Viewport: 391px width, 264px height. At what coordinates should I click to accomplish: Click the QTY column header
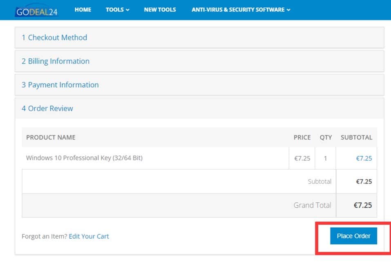[326, 138]
